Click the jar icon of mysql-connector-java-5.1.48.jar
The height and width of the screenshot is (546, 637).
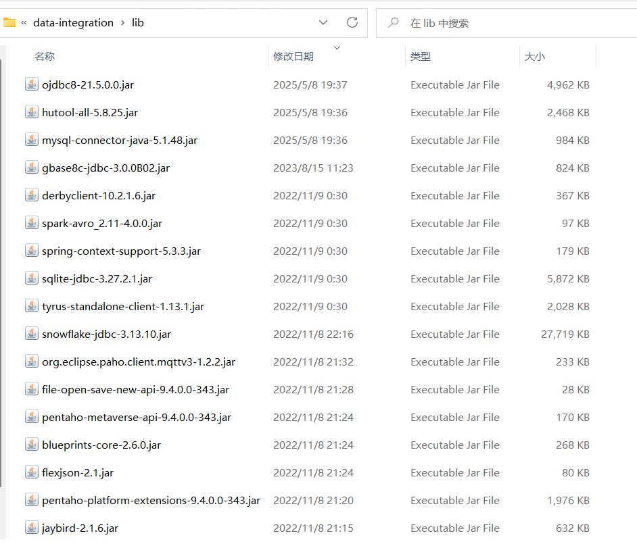point(32,140)
